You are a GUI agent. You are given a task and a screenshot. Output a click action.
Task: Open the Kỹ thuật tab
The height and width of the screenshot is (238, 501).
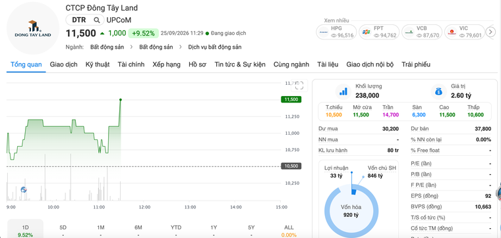(98, 64)
